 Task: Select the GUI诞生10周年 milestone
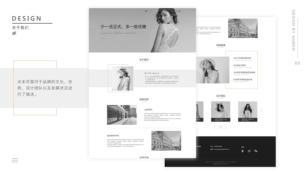click(240, 65)
